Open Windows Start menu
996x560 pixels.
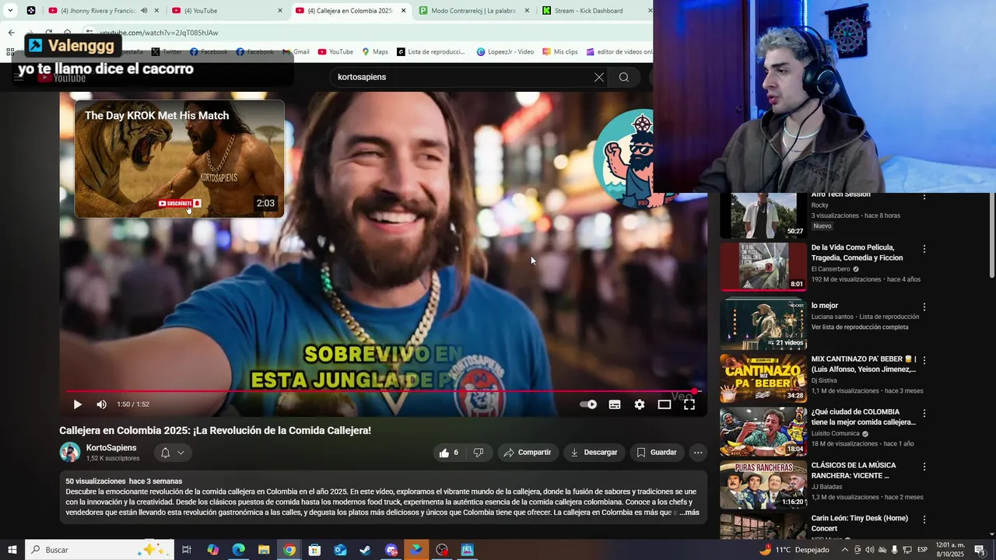tap(12, 550)
